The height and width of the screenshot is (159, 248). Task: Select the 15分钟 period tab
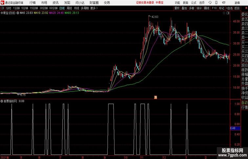pos(34,8)
